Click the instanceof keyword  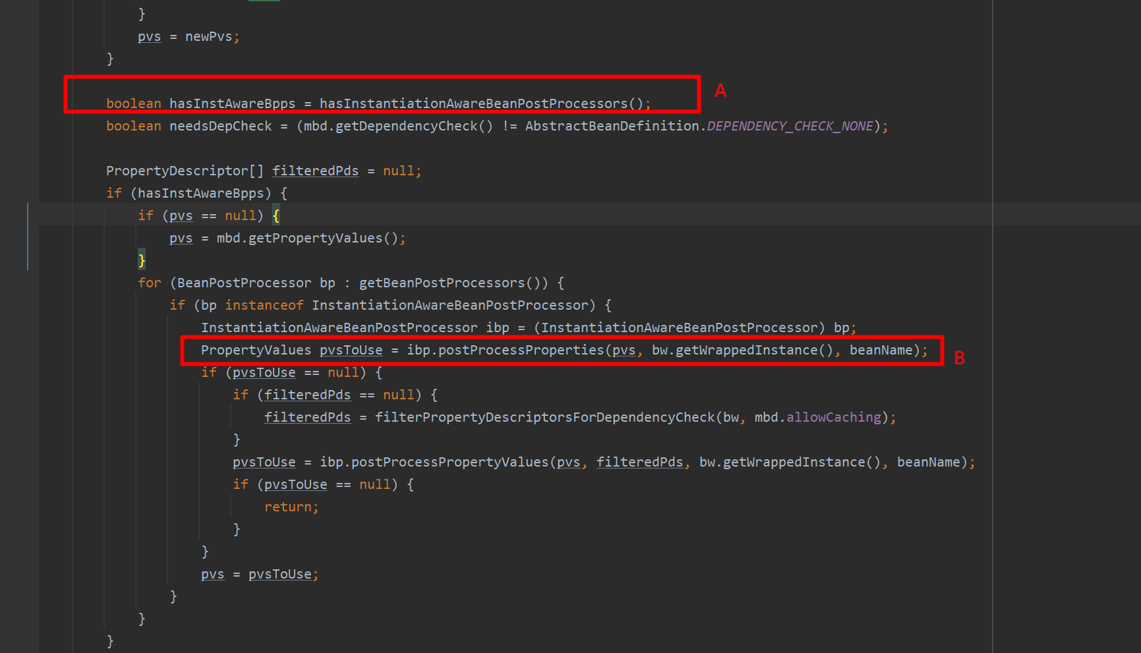point(264,305)
